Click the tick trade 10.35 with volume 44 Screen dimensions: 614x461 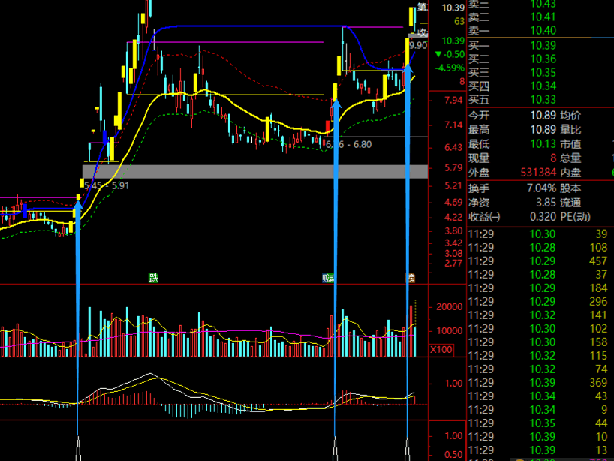[537, 423]
